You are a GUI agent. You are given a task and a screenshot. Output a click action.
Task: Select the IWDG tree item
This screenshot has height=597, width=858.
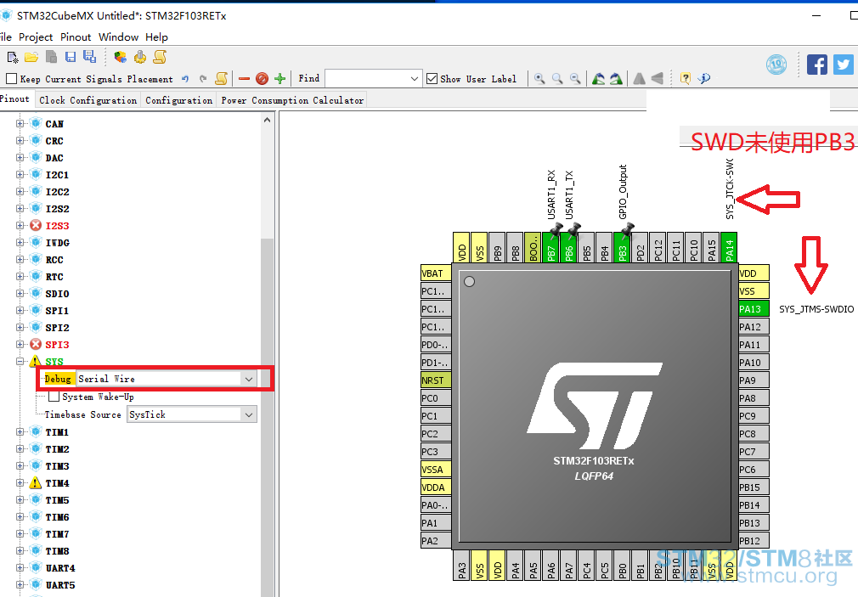[x=57, y=242]
